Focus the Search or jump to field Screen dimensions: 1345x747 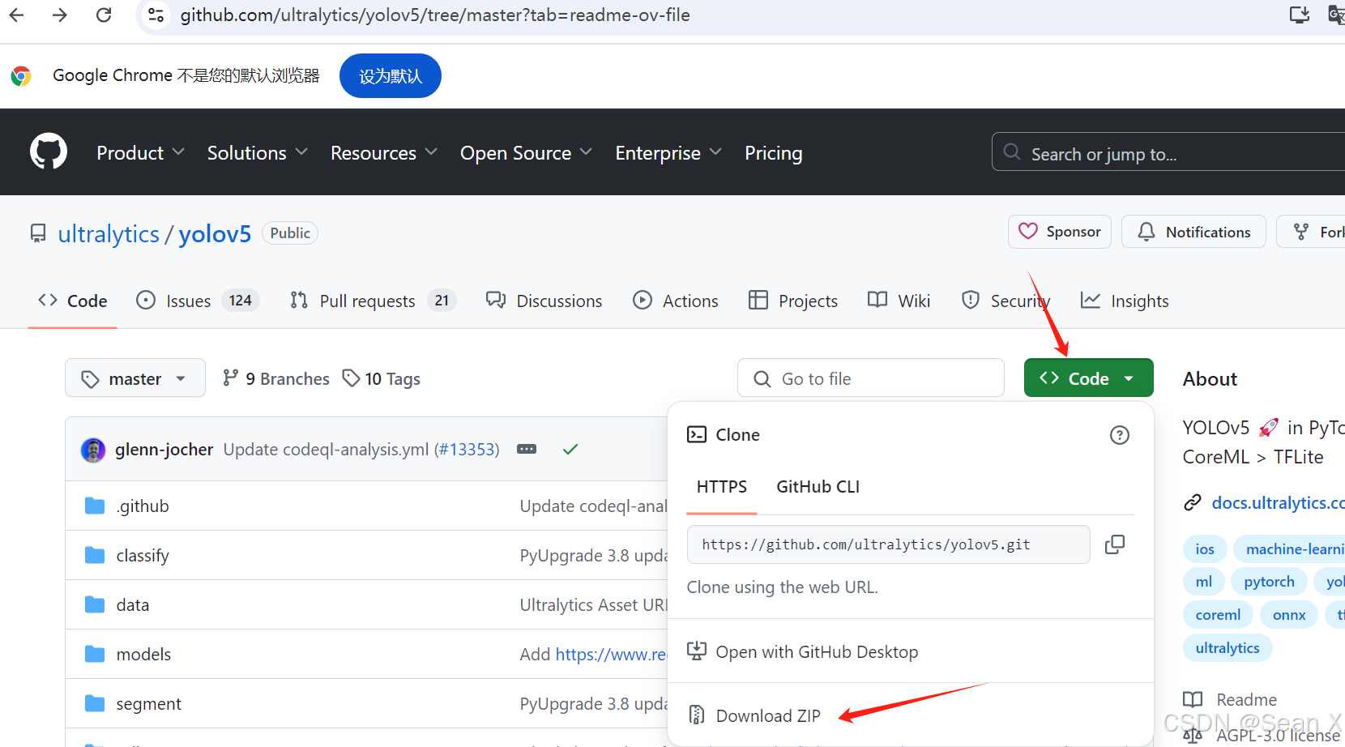1168,152
